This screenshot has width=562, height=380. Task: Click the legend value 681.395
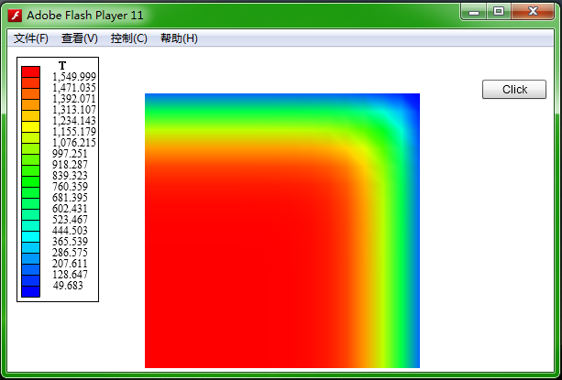(70, 198)
